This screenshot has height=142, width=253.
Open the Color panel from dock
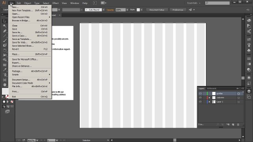[249, 20]
